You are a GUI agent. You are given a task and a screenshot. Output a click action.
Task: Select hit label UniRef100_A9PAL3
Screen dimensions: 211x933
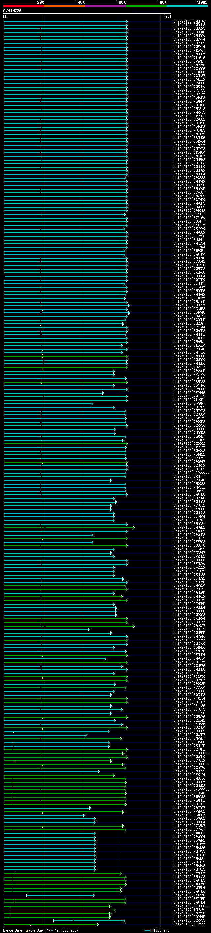coord(189,25)
